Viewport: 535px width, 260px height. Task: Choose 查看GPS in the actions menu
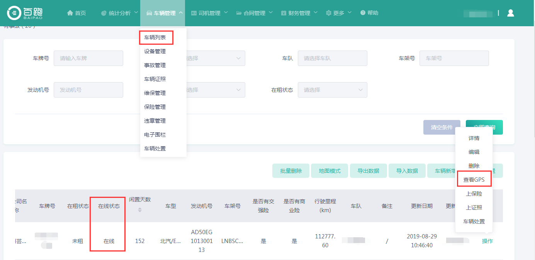click(474, 180)
